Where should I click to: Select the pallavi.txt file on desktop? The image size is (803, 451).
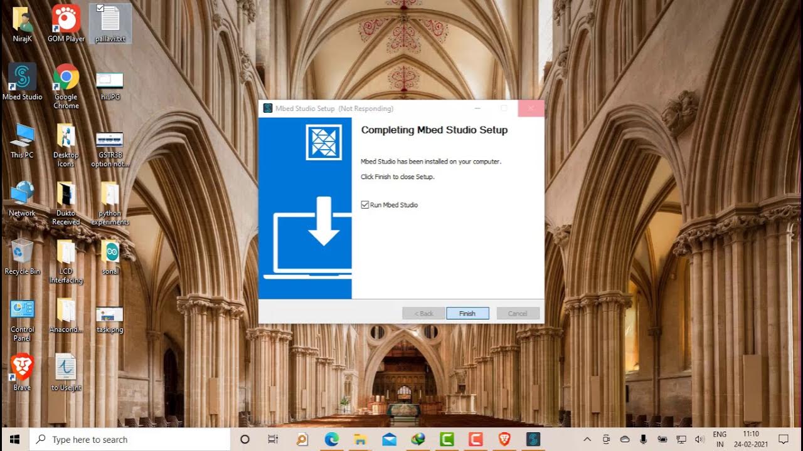click(110, 24)
